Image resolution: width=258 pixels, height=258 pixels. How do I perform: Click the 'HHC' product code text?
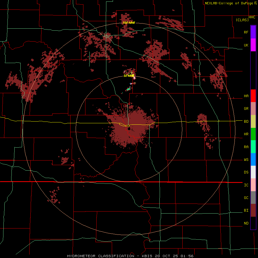click(252, 17)
